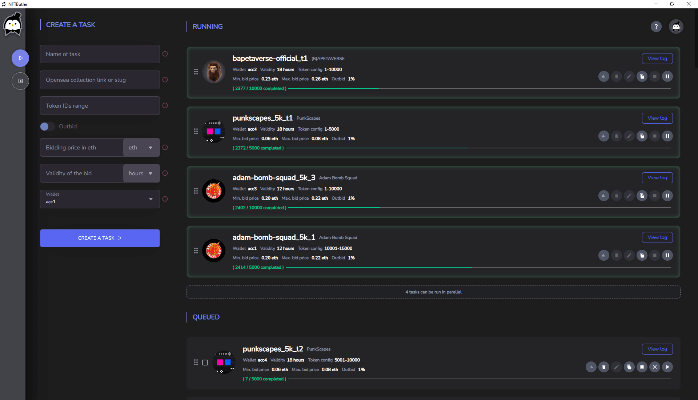Focus the Token IDs range field

point(100,106)
